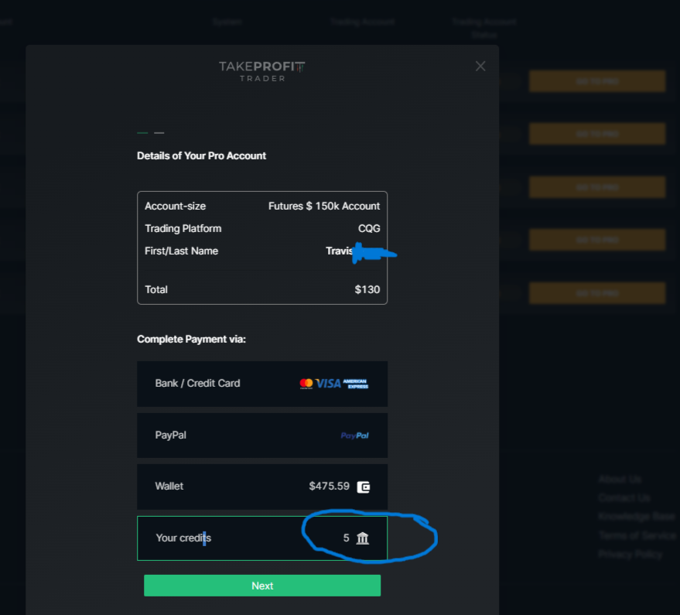Select the Your credits payment option
The height and width of the screenshot is (615, 680).
(262, 538)
